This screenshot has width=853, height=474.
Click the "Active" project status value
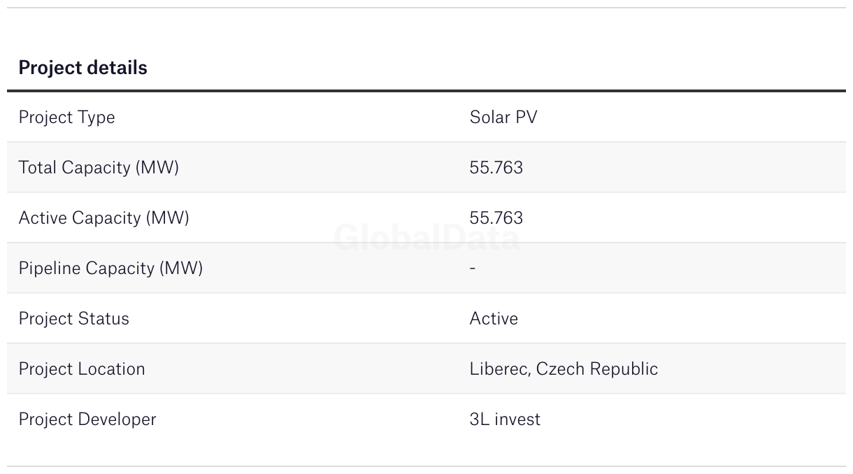point(494,319)
